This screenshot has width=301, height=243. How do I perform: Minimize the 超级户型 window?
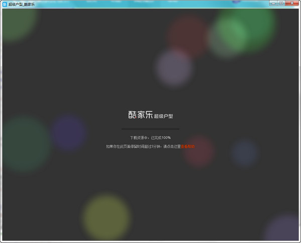click(x=273, y=3)
